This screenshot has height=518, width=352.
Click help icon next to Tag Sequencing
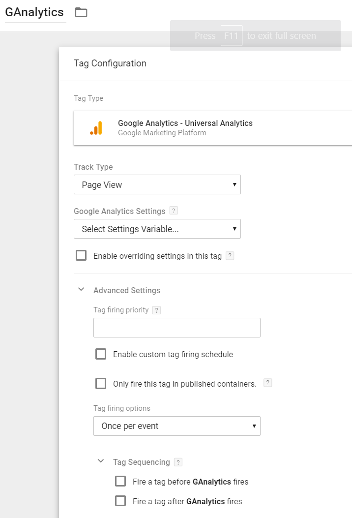click(x=178, y=462)
